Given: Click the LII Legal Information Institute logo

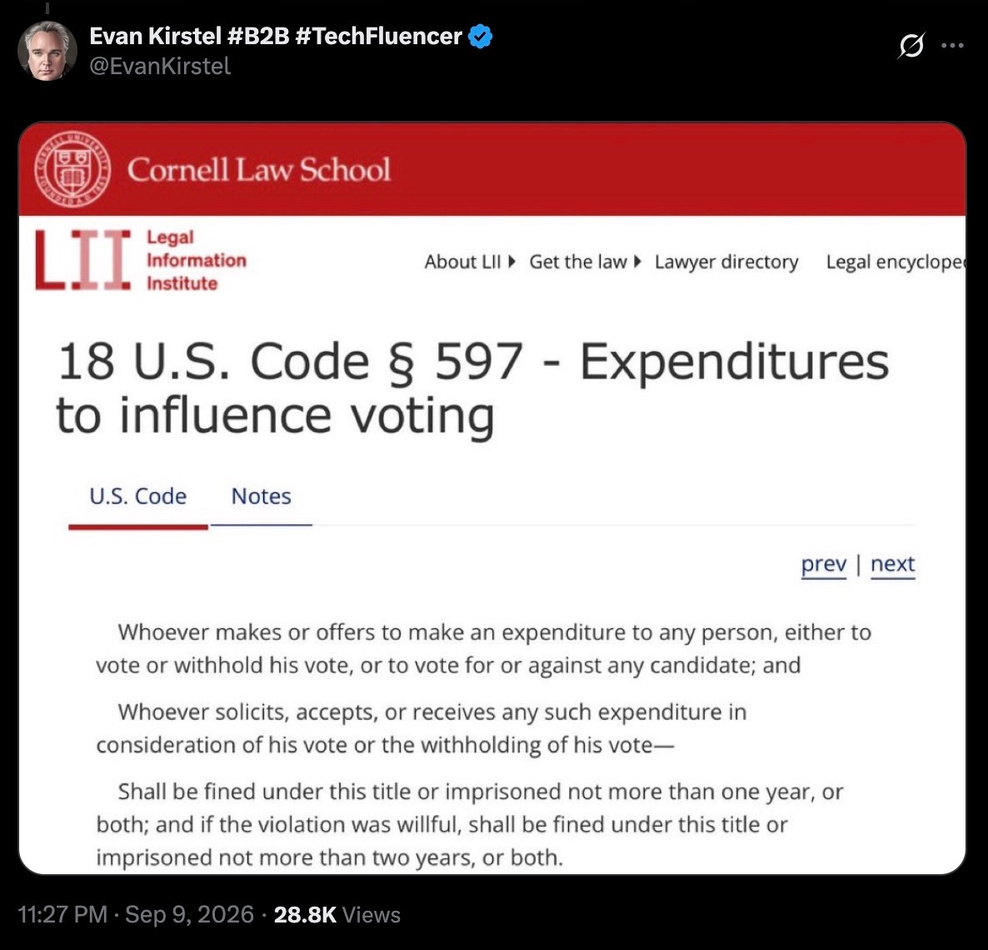Looking at the screenshot, I should (141, 260).
